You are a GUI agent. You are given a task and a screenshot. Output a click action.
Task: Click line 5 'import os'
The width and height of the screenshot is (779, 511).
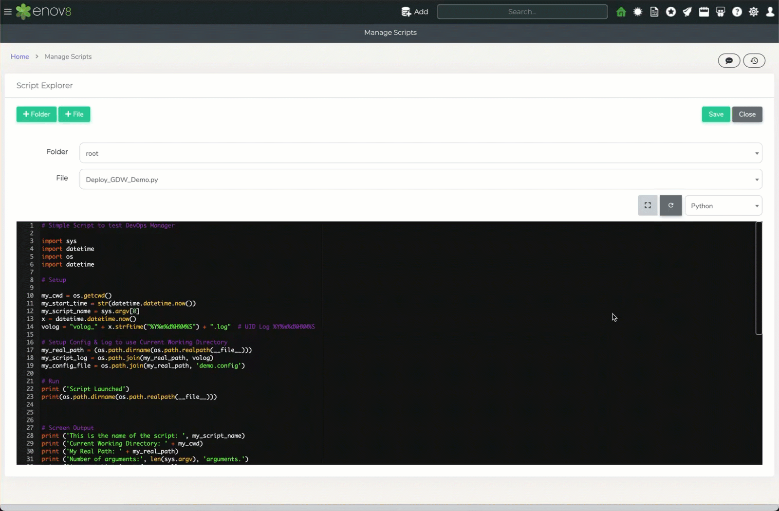click(x=57, y=256)
